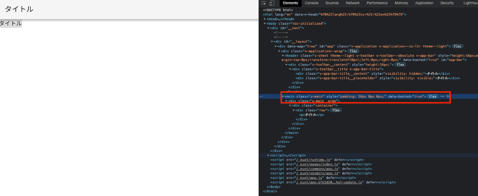Open the Console tab

[x=311, y=3]
